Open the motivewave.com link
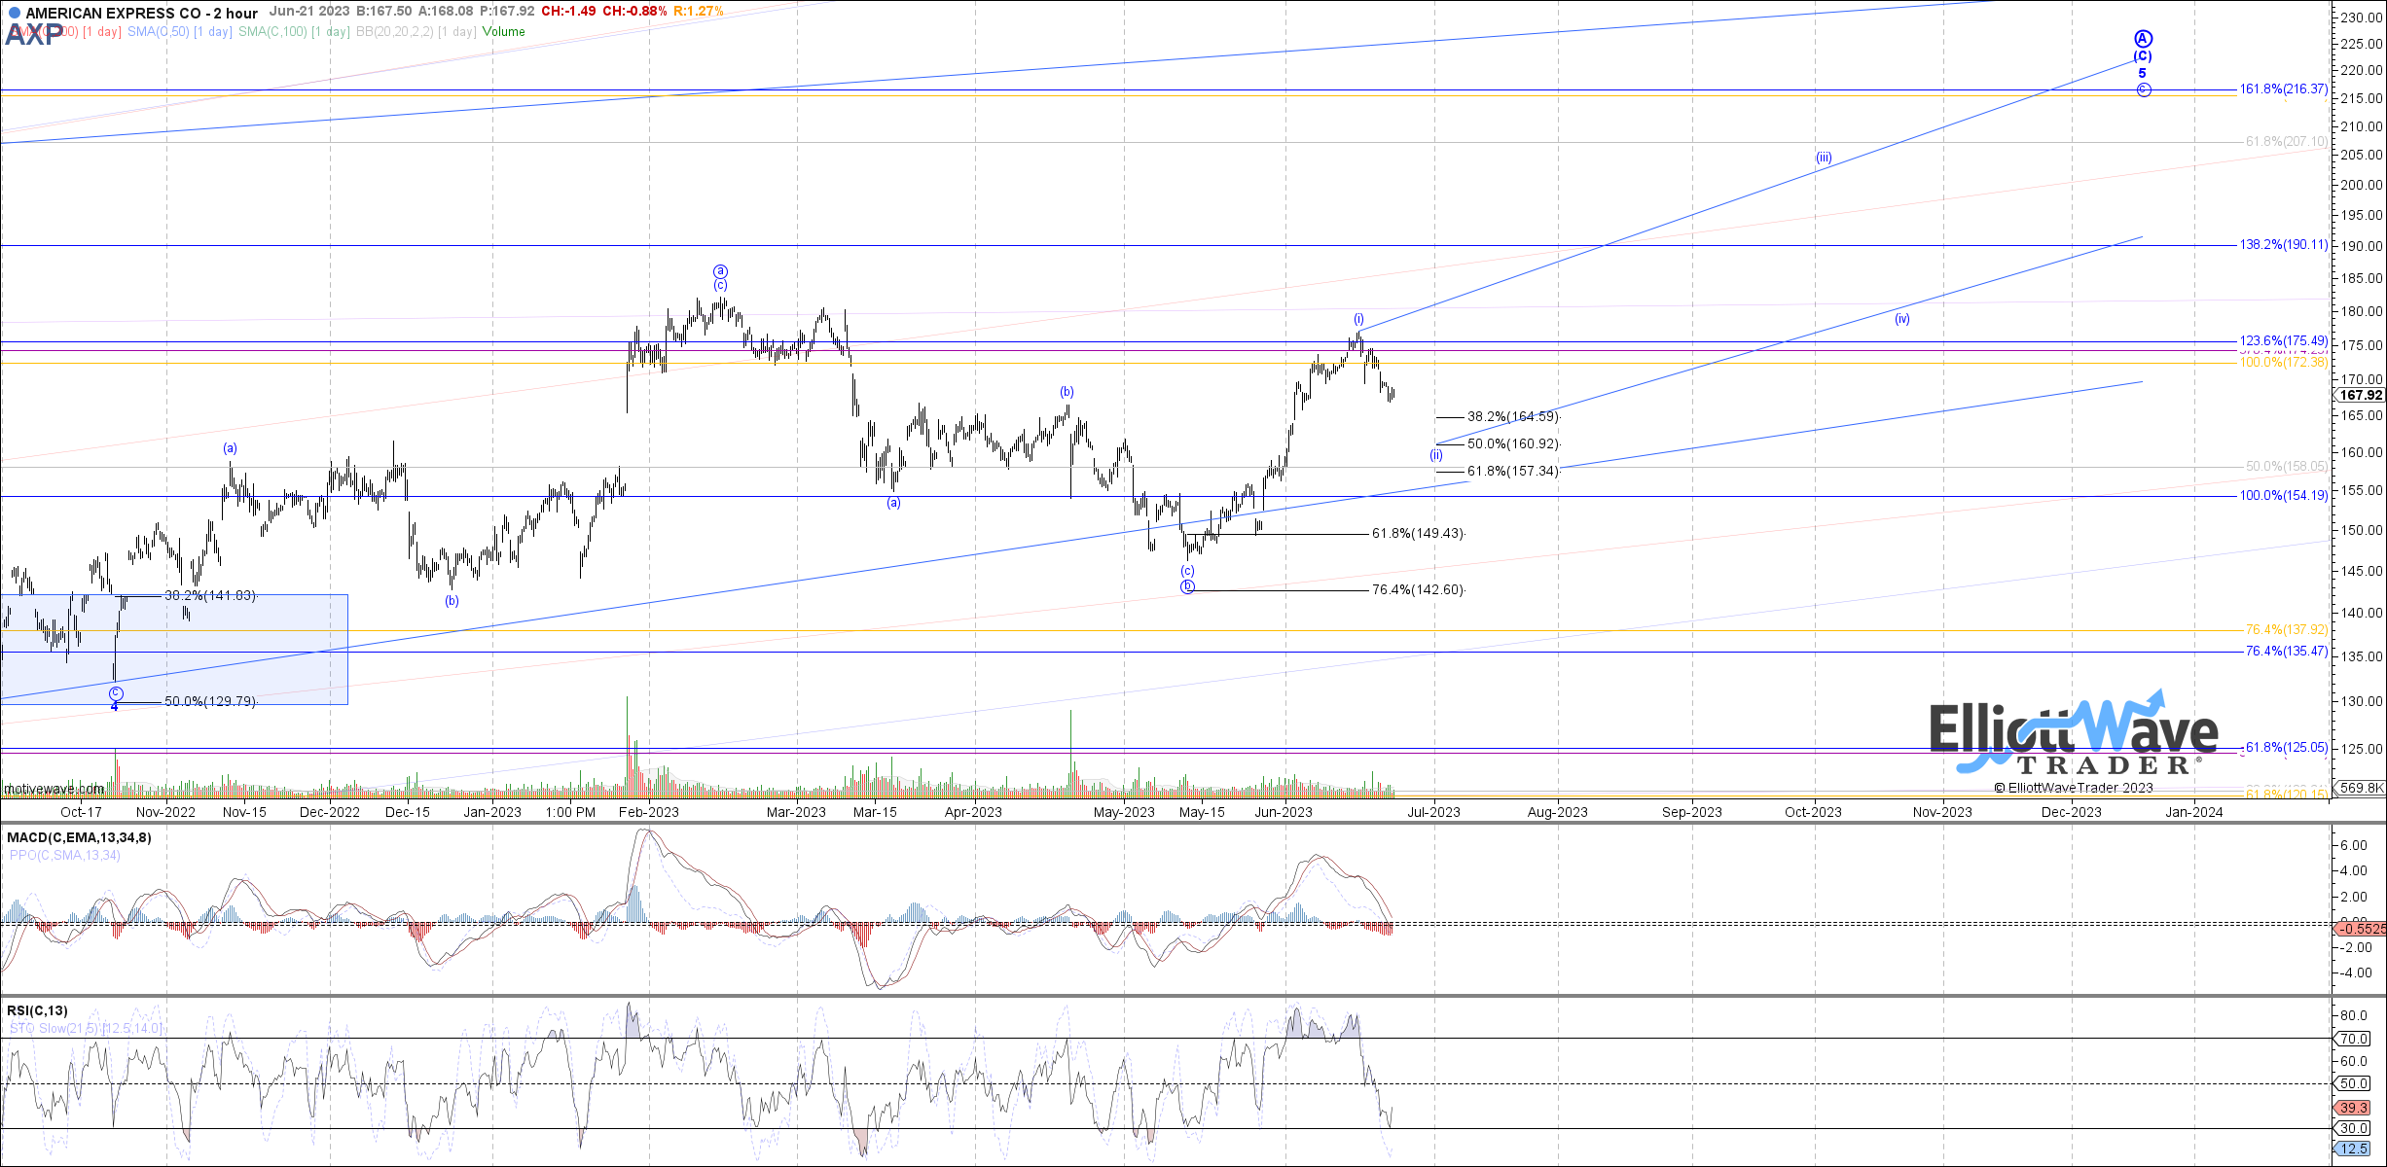 click(x=54, y=789)
